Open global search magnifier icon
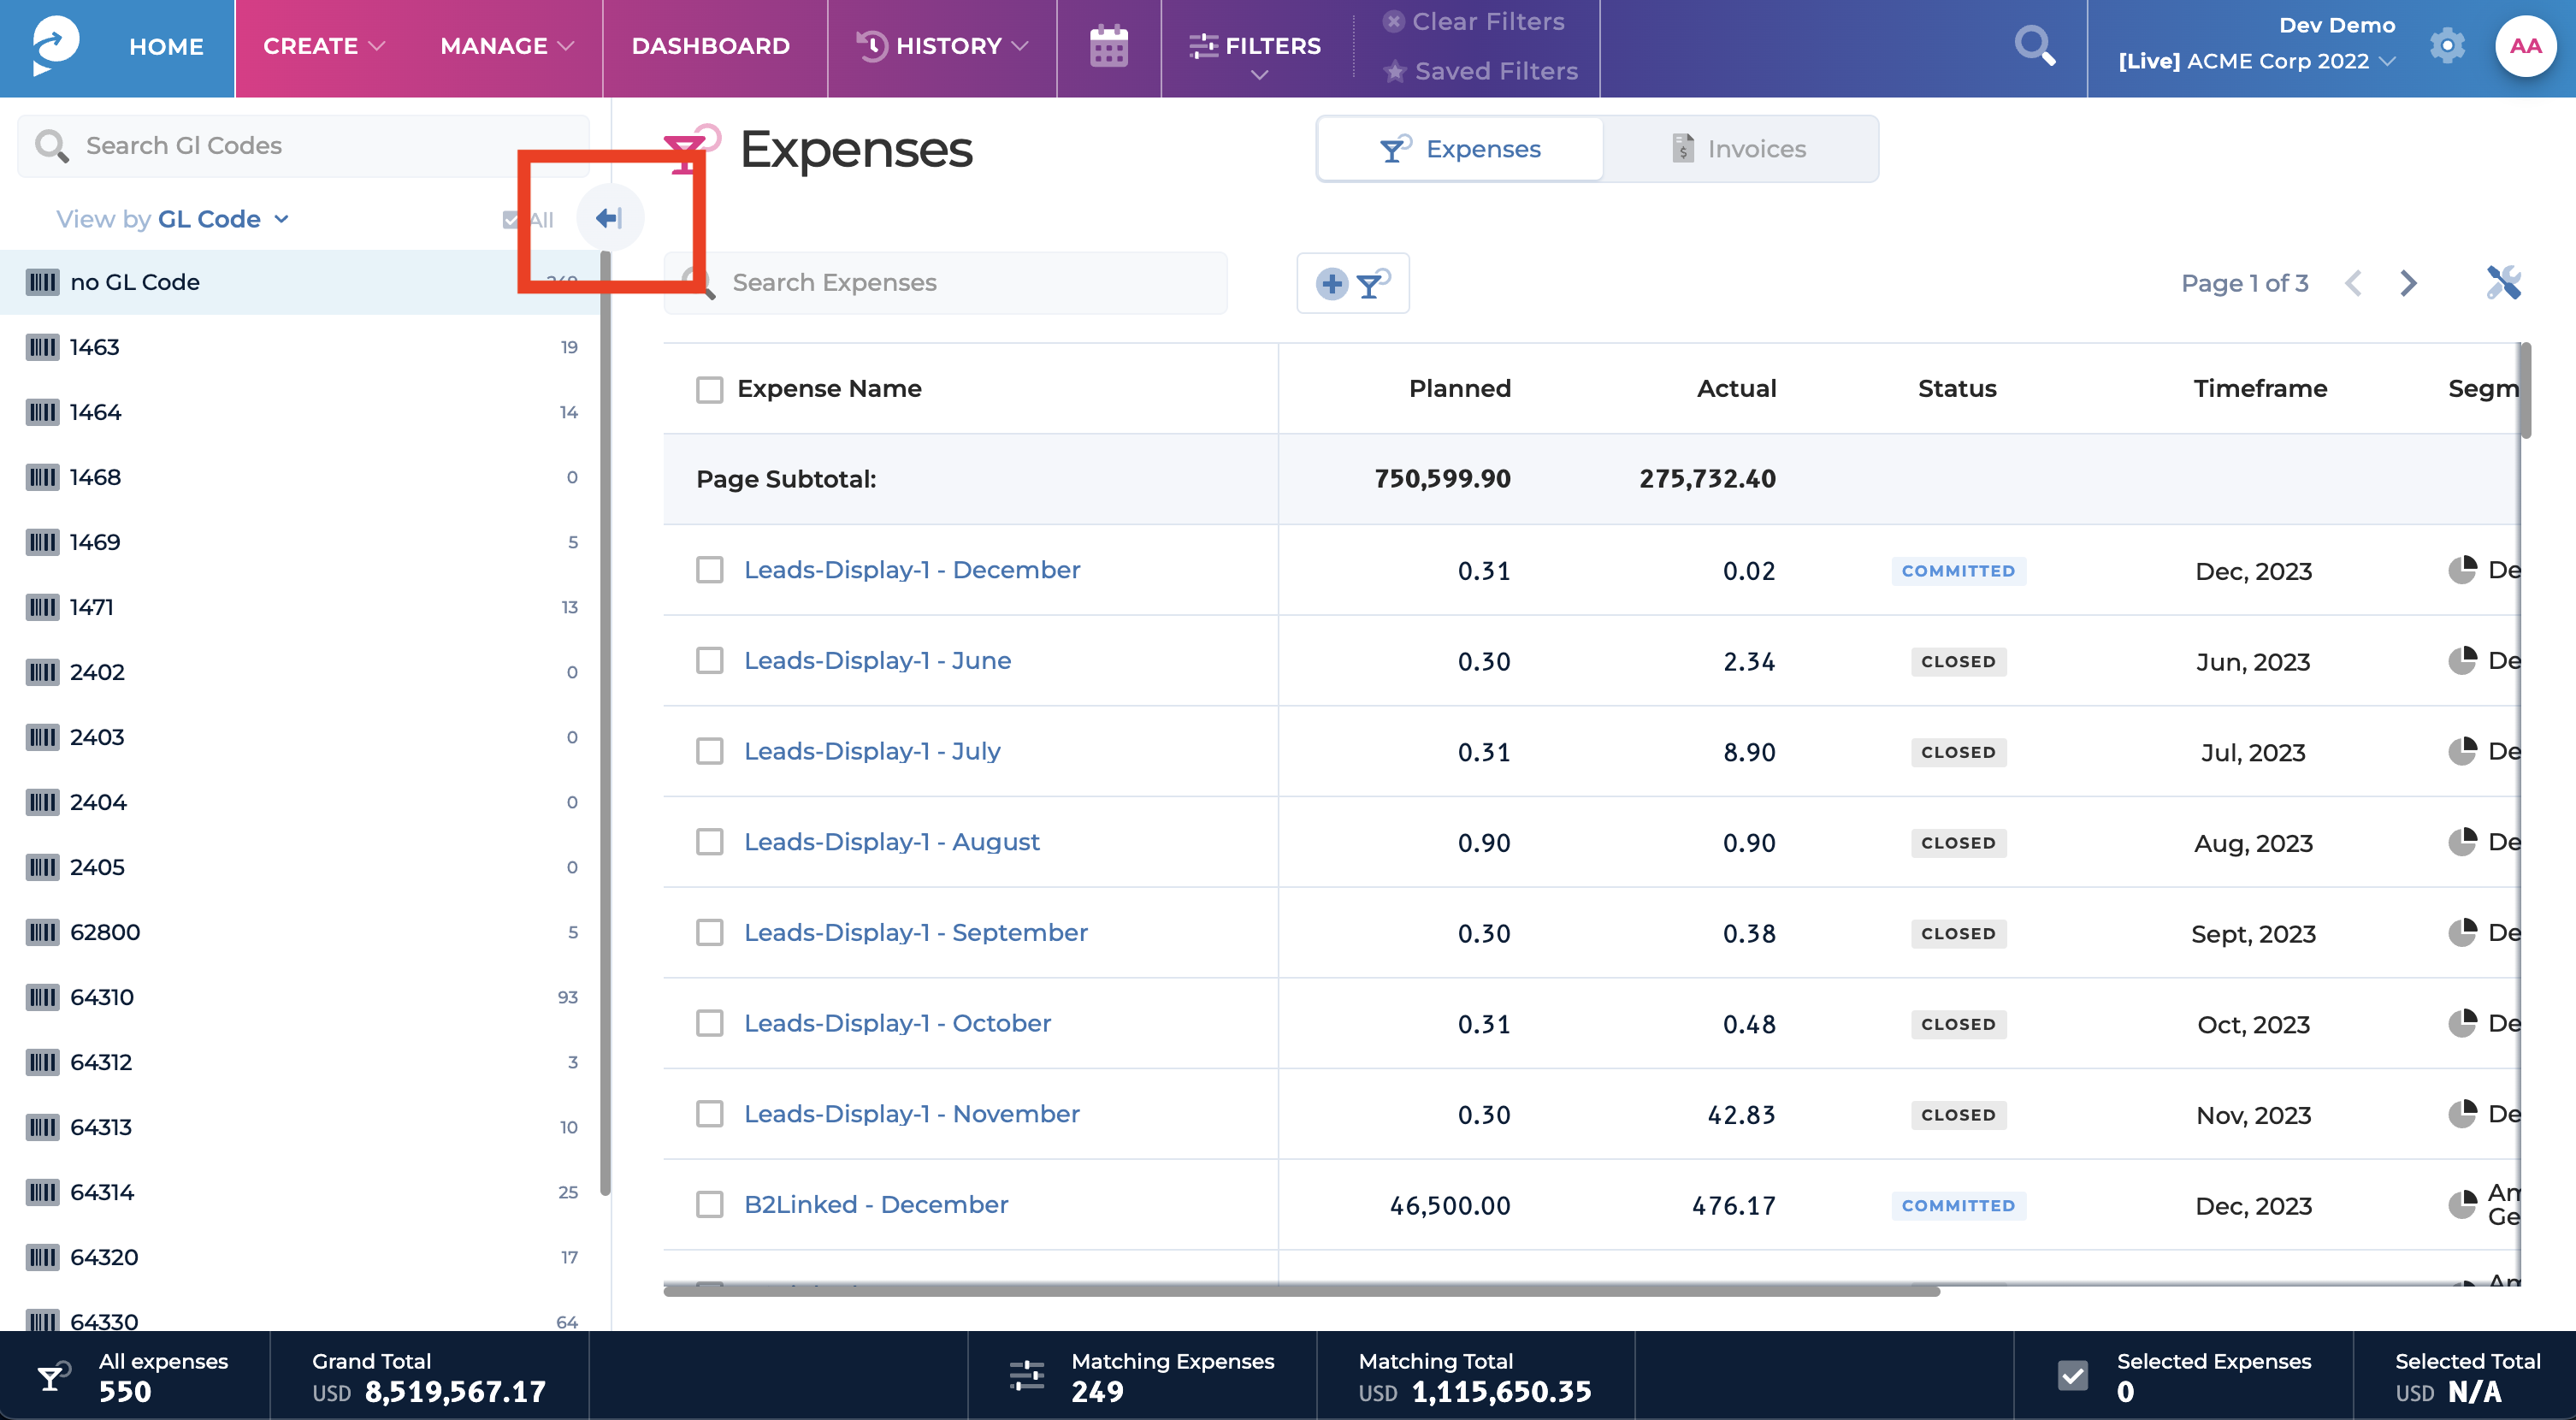The width and height of the screenshot is (2576, 1420). point(2035,45)
